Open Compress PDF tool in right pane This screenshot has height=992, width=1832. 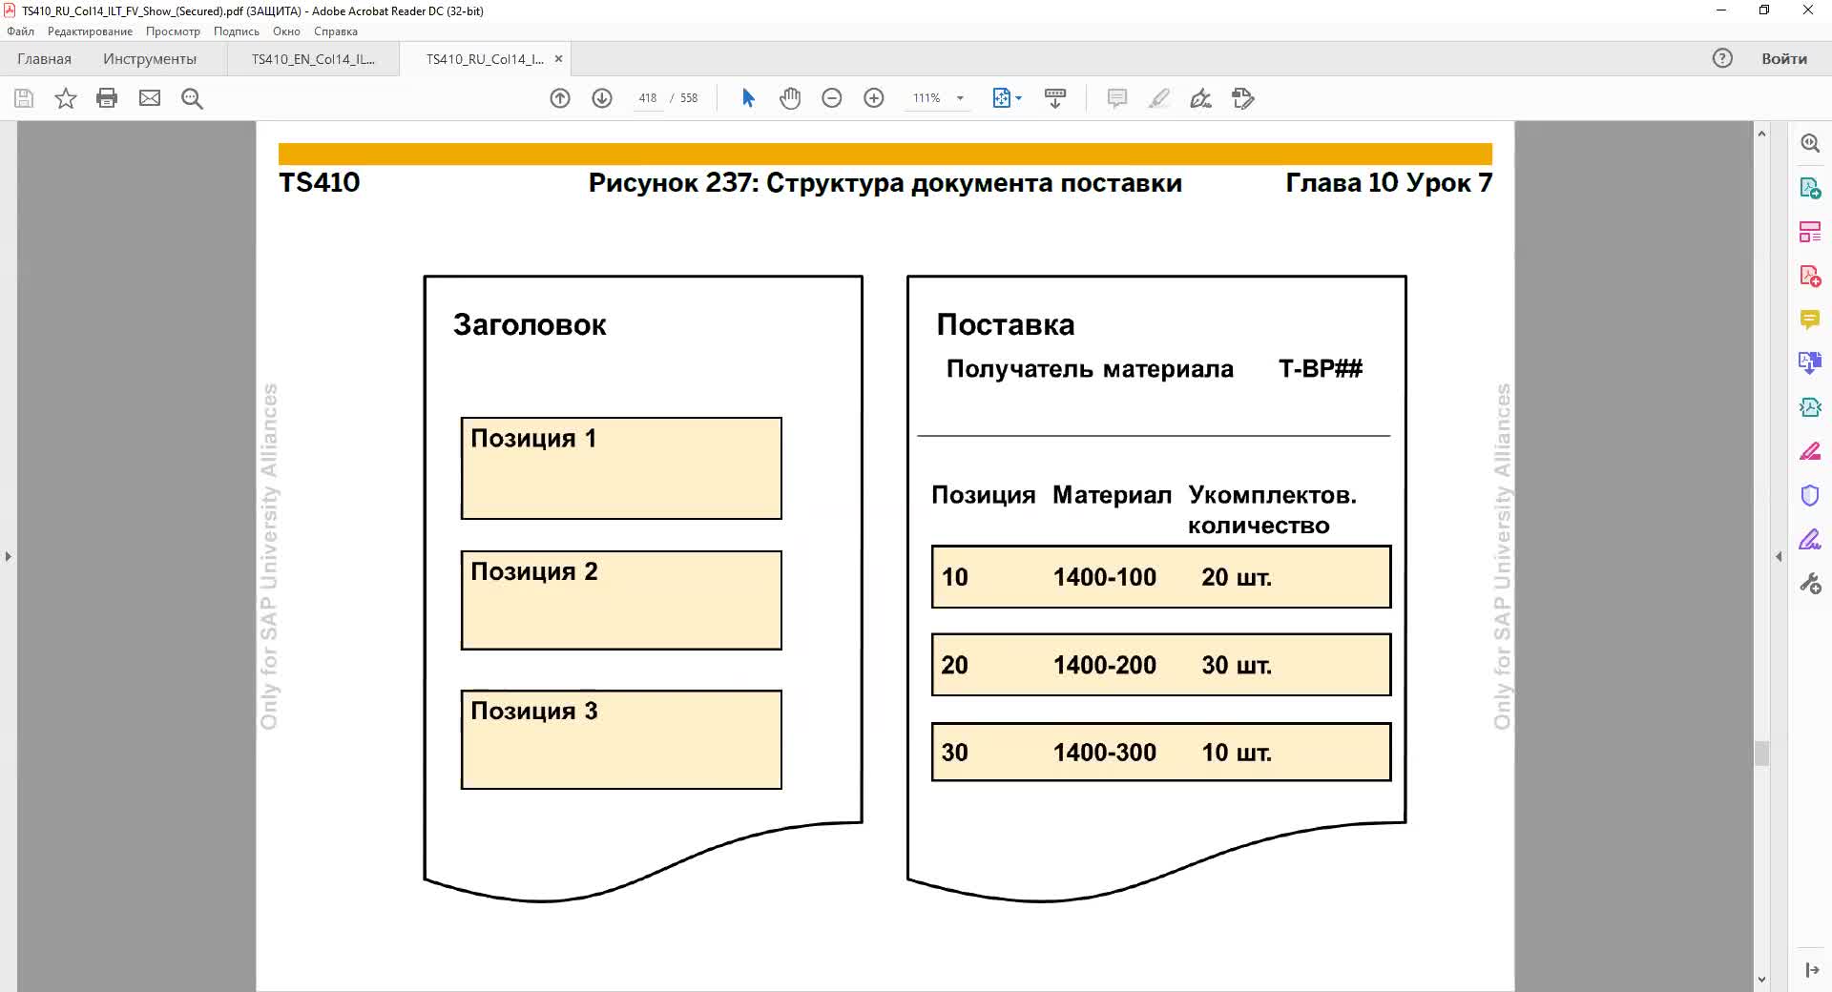pos(1810,407)
